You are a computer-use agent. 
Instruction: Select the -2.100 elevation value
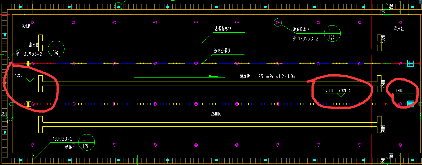coord(329,91)
